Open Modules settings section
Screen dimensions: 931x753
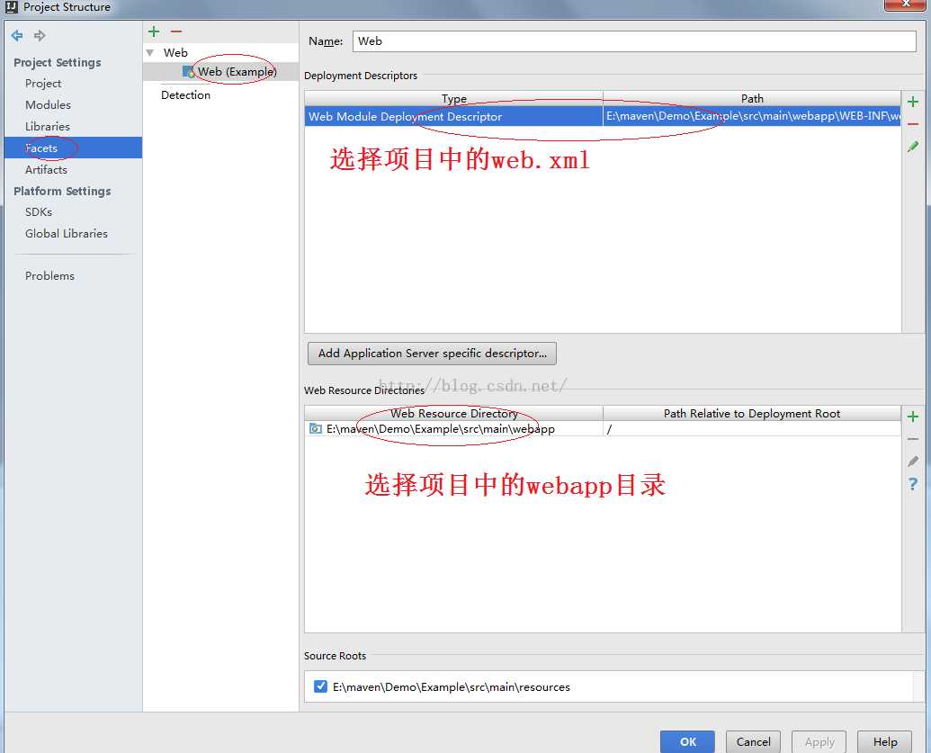[x=48, y=104]
